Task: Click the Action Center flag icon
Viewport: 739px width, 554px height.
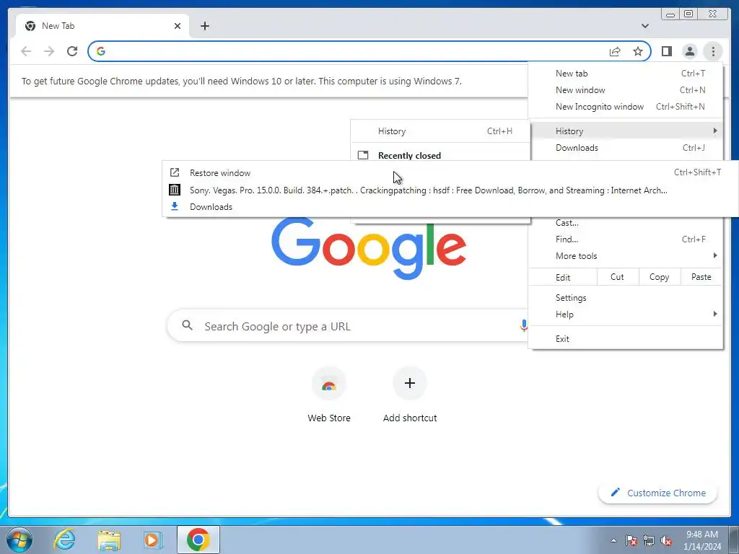Action: tap(631, 540)
